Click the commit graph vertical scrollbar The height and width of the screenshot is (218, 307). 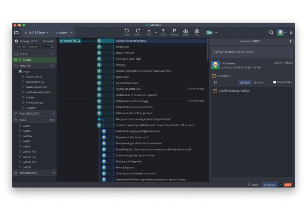(x=207, y=49)
